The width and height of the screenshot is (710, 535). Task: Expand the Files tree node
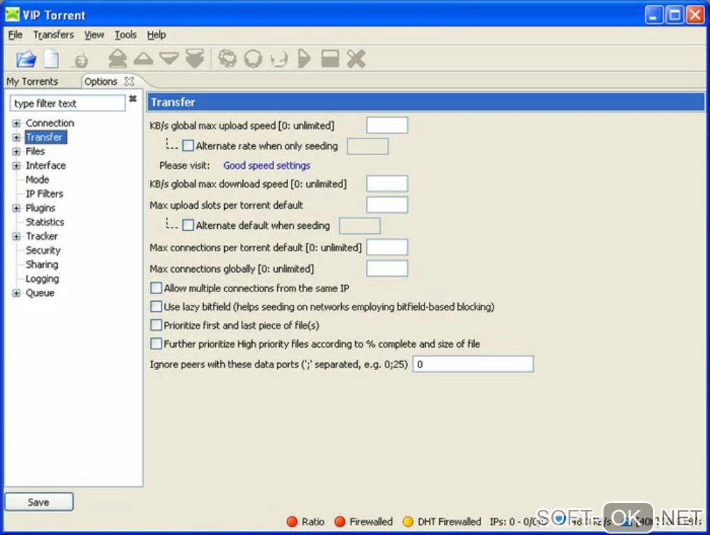(16, 151)
